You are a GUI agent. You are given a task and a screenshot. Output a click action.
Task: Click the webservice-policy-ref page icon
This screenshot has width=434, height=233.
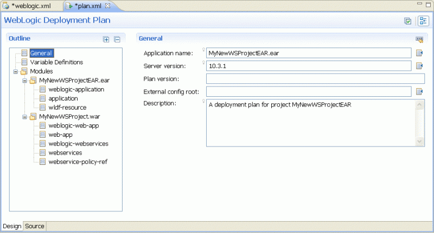pos(42,162)
